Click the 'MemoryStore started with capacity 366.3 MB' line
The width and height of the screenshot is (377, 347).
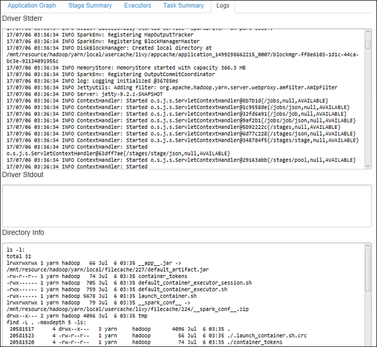point(126,68)
